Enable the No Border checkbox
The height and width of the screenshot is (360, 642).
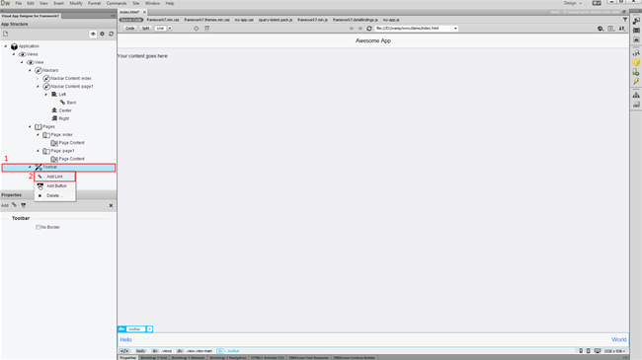pyautogui.click(x=39, y=227)
